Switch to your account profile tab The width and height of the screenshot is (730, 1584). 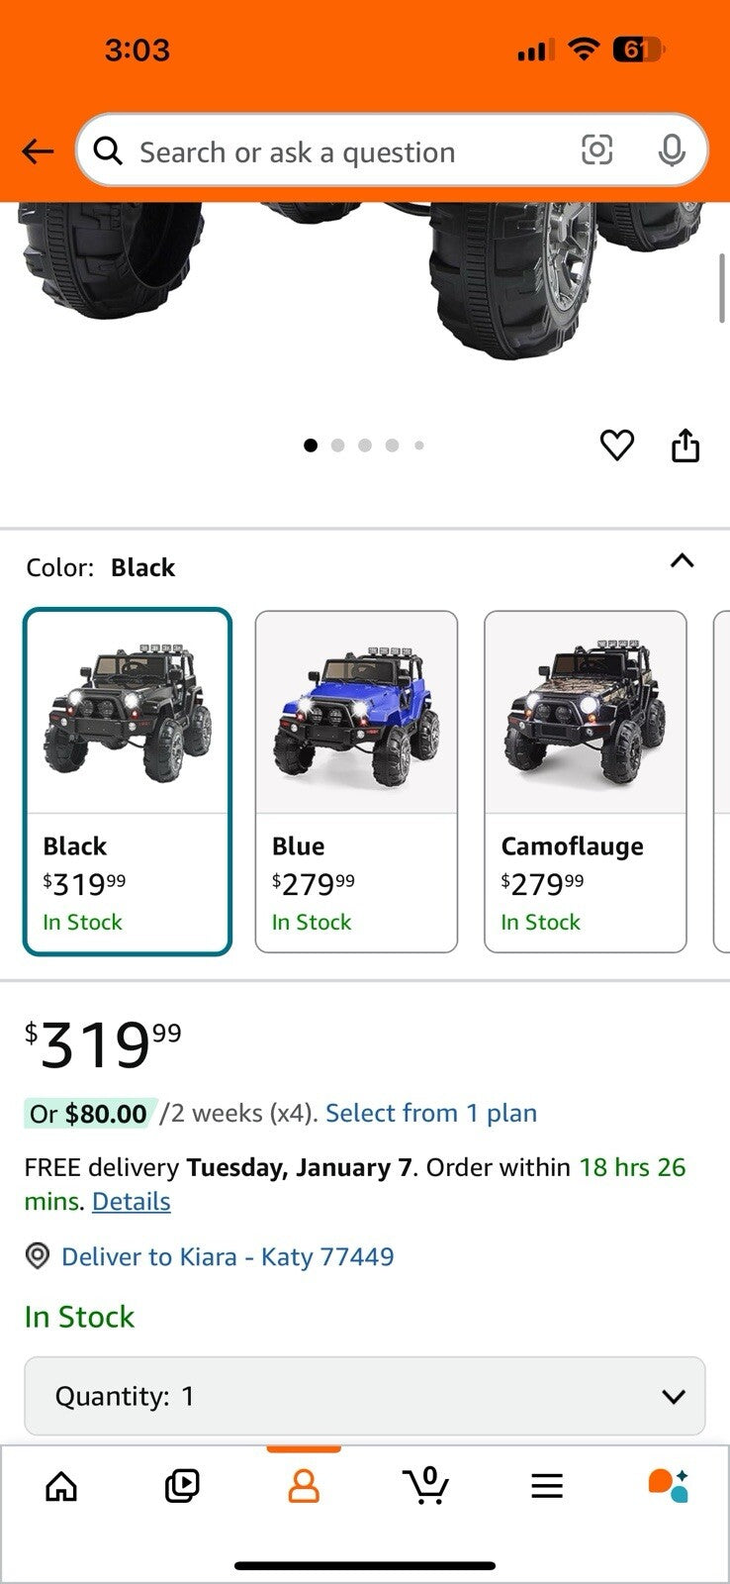point(304,1485)
